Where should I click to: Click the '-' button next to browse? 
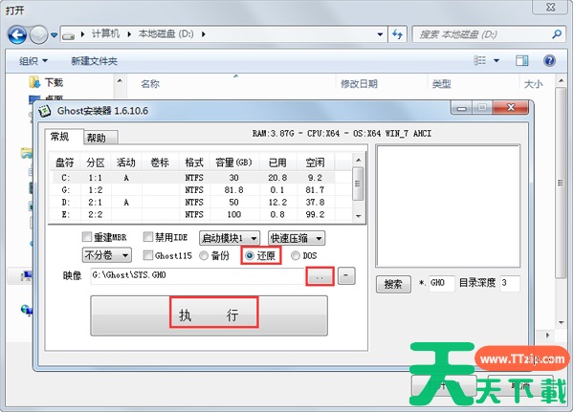point(346,276)
